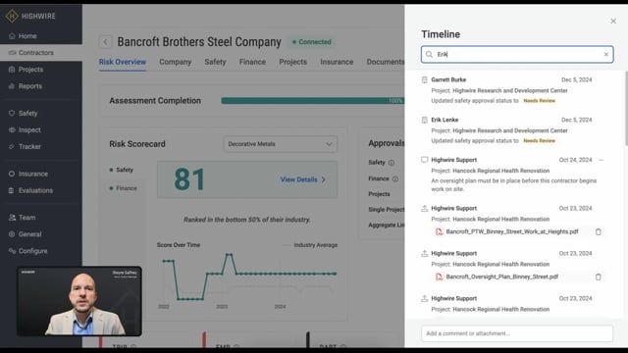Click the Erik Lenke entry icon
Screen dimensions: 628x353
click(x=425, y=120)
